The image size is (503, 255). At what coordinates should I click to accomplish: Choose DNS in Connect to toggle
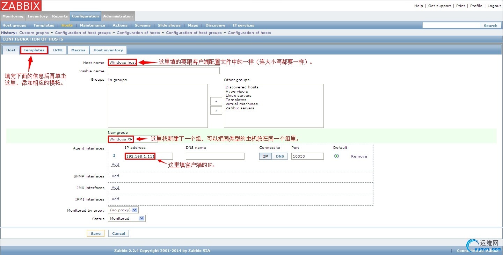(280, 156)
